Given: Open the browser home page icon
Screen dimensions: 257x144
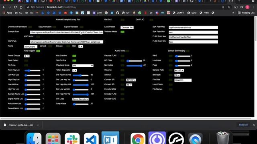Looking at the screenshot, I should [21, 7].
